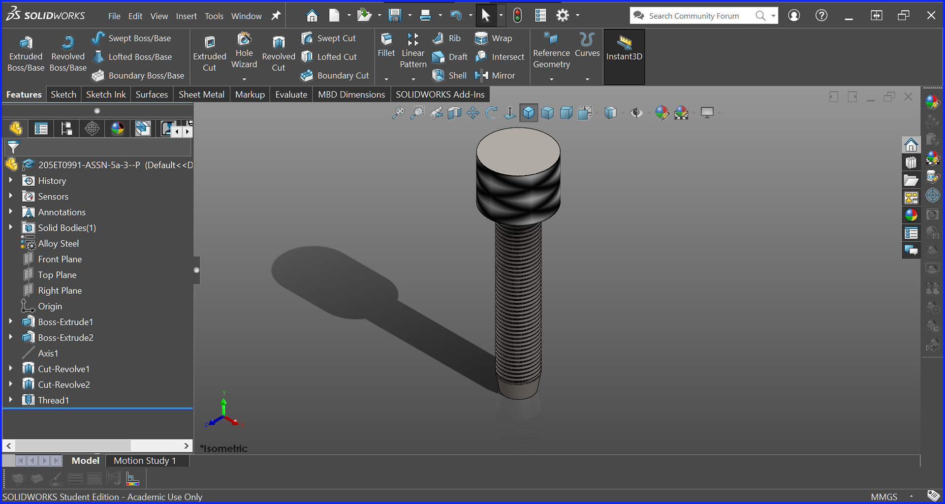
Task: Expand the Boss-Extrude1 feature
Action: [x=10, y=322]
